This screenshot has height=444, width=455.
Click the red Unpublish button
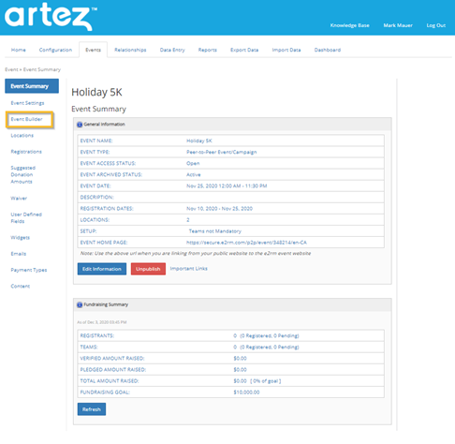pyautogui.click(x=148, y=269)
